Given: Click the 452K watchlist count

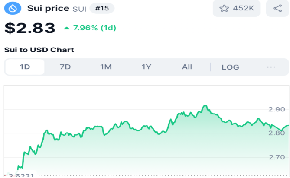Looking at the screenshot, I should coord(243,8).
